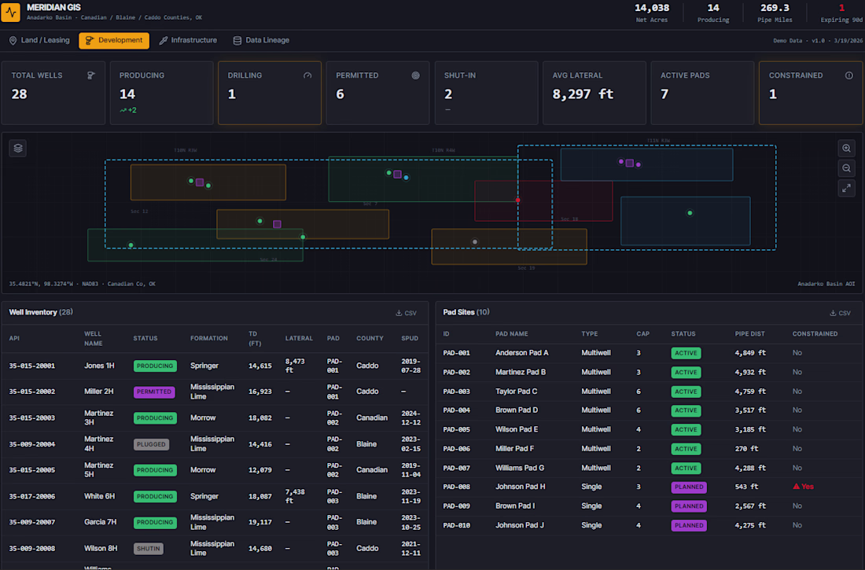This screenshot has height=570, width=865.
Task: Expand the map to fullscreen
Action: pyautogui.click(x=846, y=188)
